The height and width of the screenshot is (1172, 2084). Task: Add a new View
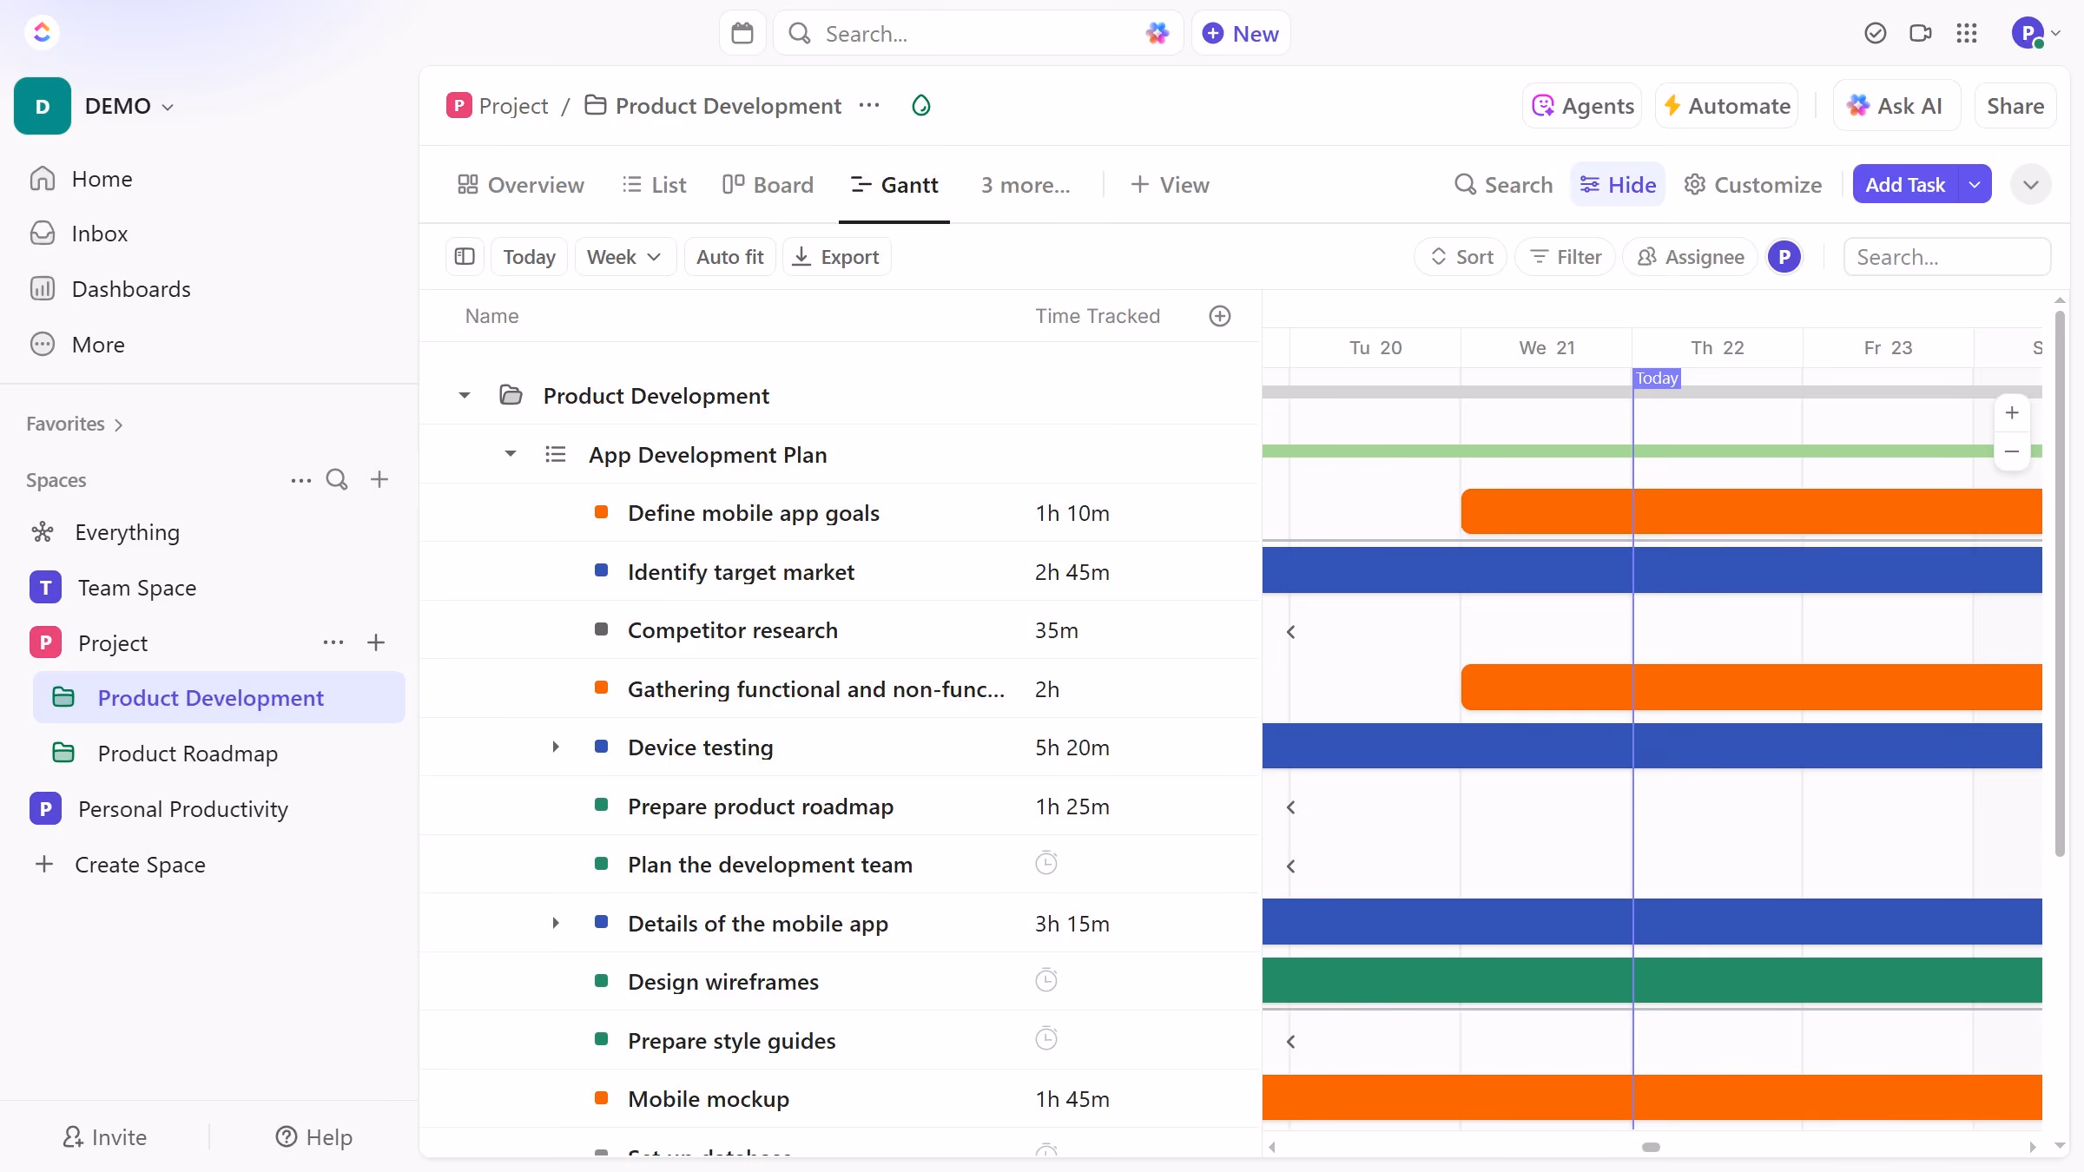click(x=1170, y=185)
